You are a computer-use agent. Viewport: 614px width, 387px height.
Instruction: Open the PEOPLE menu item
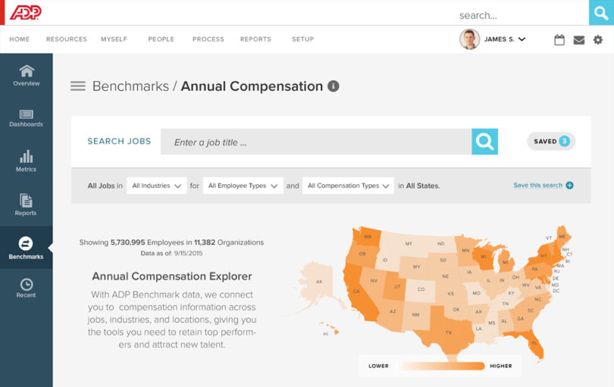[x=161, y=39]
